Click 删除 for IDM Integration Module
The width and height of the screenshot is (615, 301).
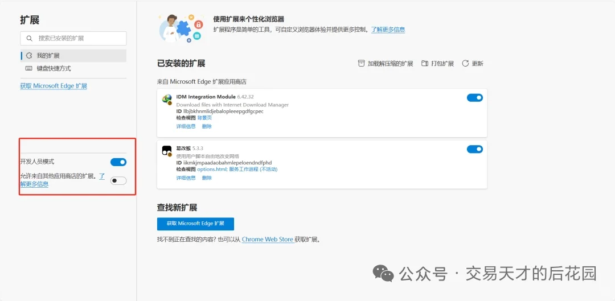pos(207,126)
